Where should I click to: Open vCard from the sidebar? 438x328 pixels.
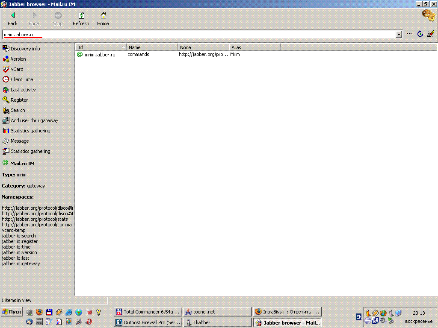(x=17, y=69)
